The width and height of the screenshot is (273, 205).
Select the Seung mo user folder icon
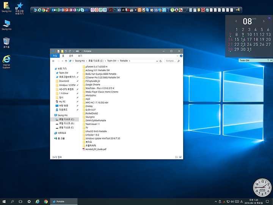click(6, 7)
